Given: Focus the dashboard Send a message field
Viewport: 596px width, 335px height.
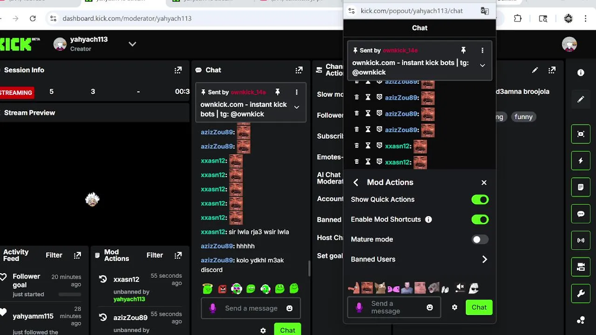Looking at the screenshot, I should click(x=251, y=308).
